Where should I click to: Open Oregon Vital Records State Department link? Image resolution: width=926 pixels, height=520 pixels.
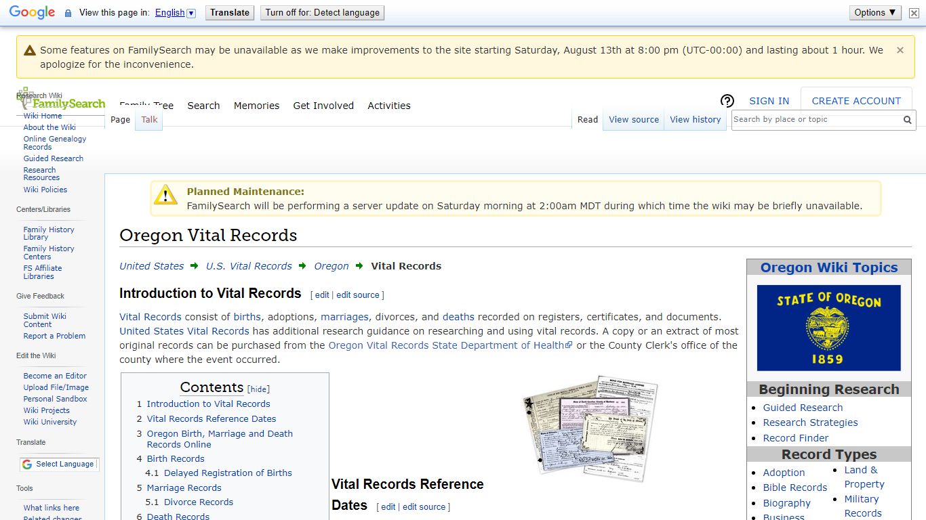click(450, 345)
